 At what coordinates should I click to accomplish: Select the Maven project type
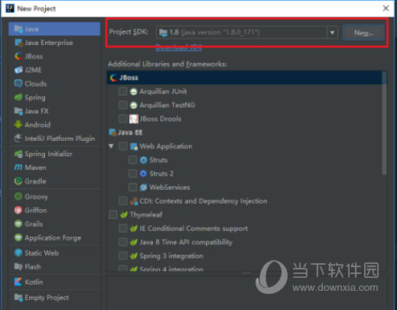[35, 168]
